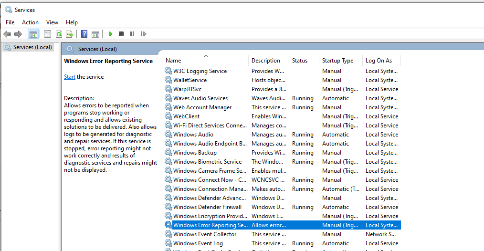Click the Forward arrow toolbar icon
Screen dimensions: 484x251
click(18, 34)
